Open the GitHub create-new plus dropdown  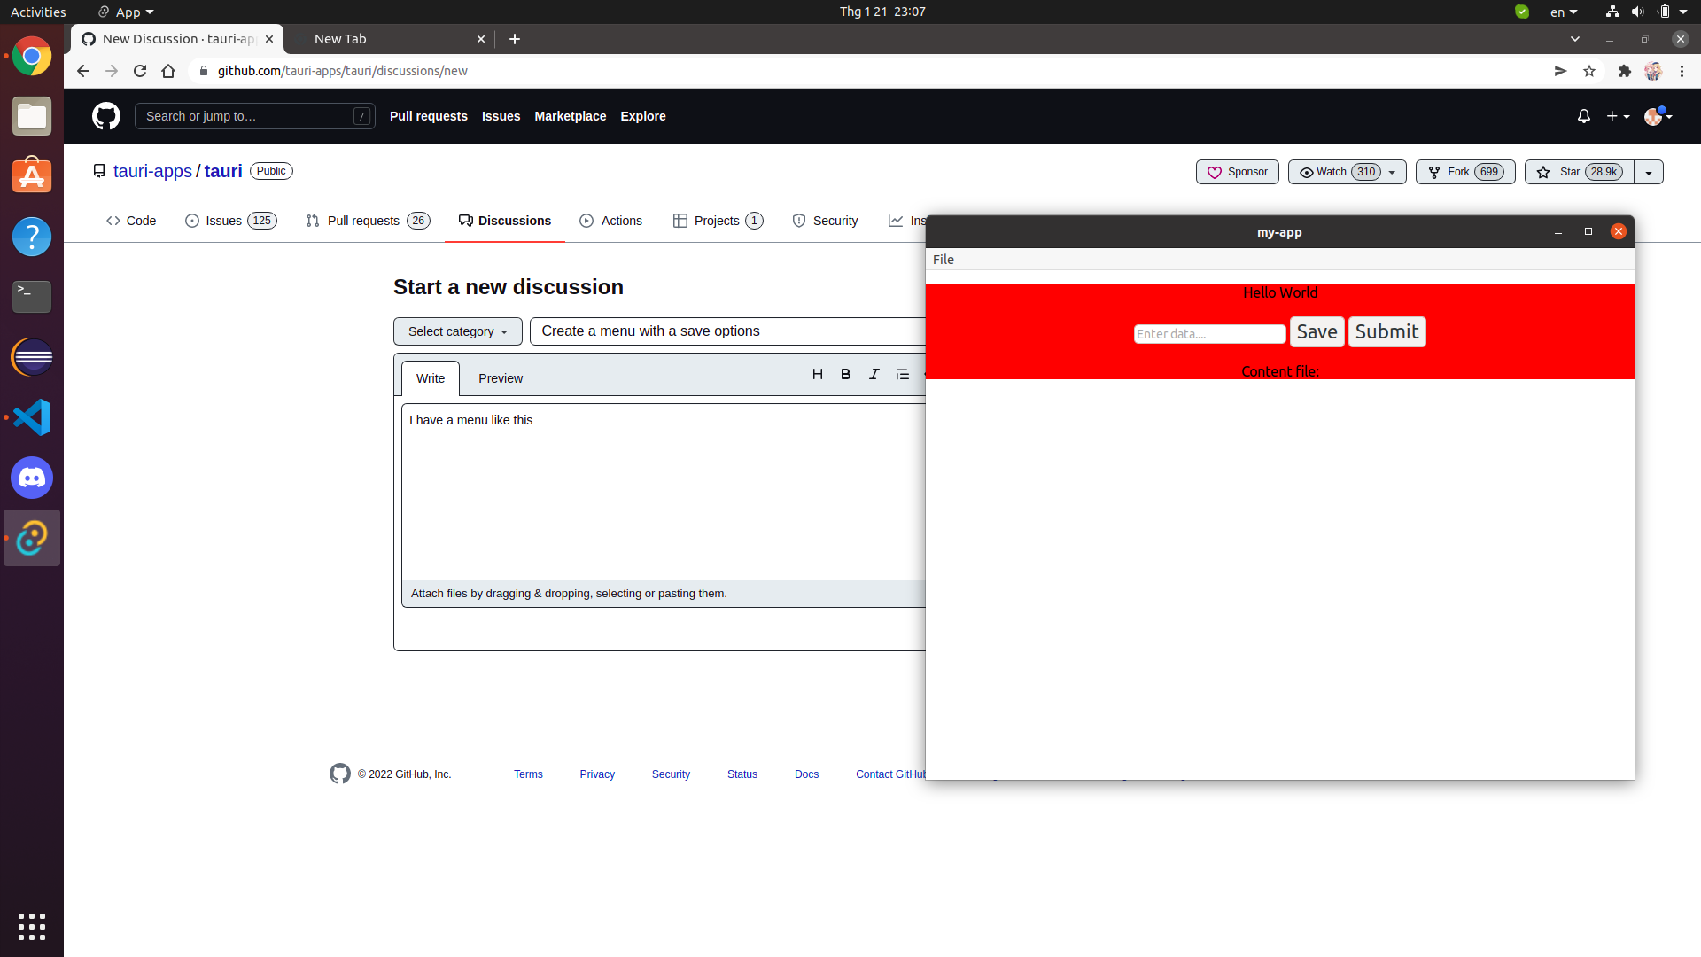pos(1618,116)
